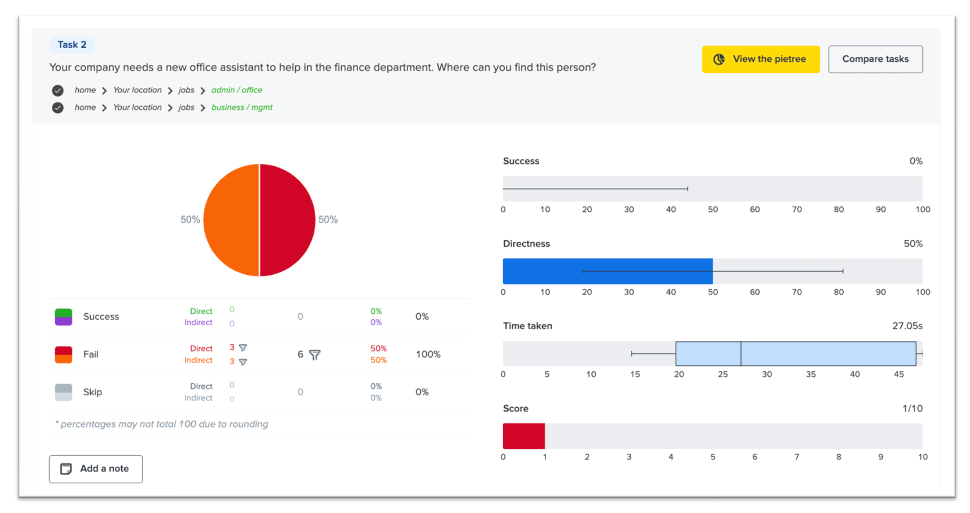Click the Add a note button
Image resolution: width=970 pixels, height=513 pixels.
96,469
